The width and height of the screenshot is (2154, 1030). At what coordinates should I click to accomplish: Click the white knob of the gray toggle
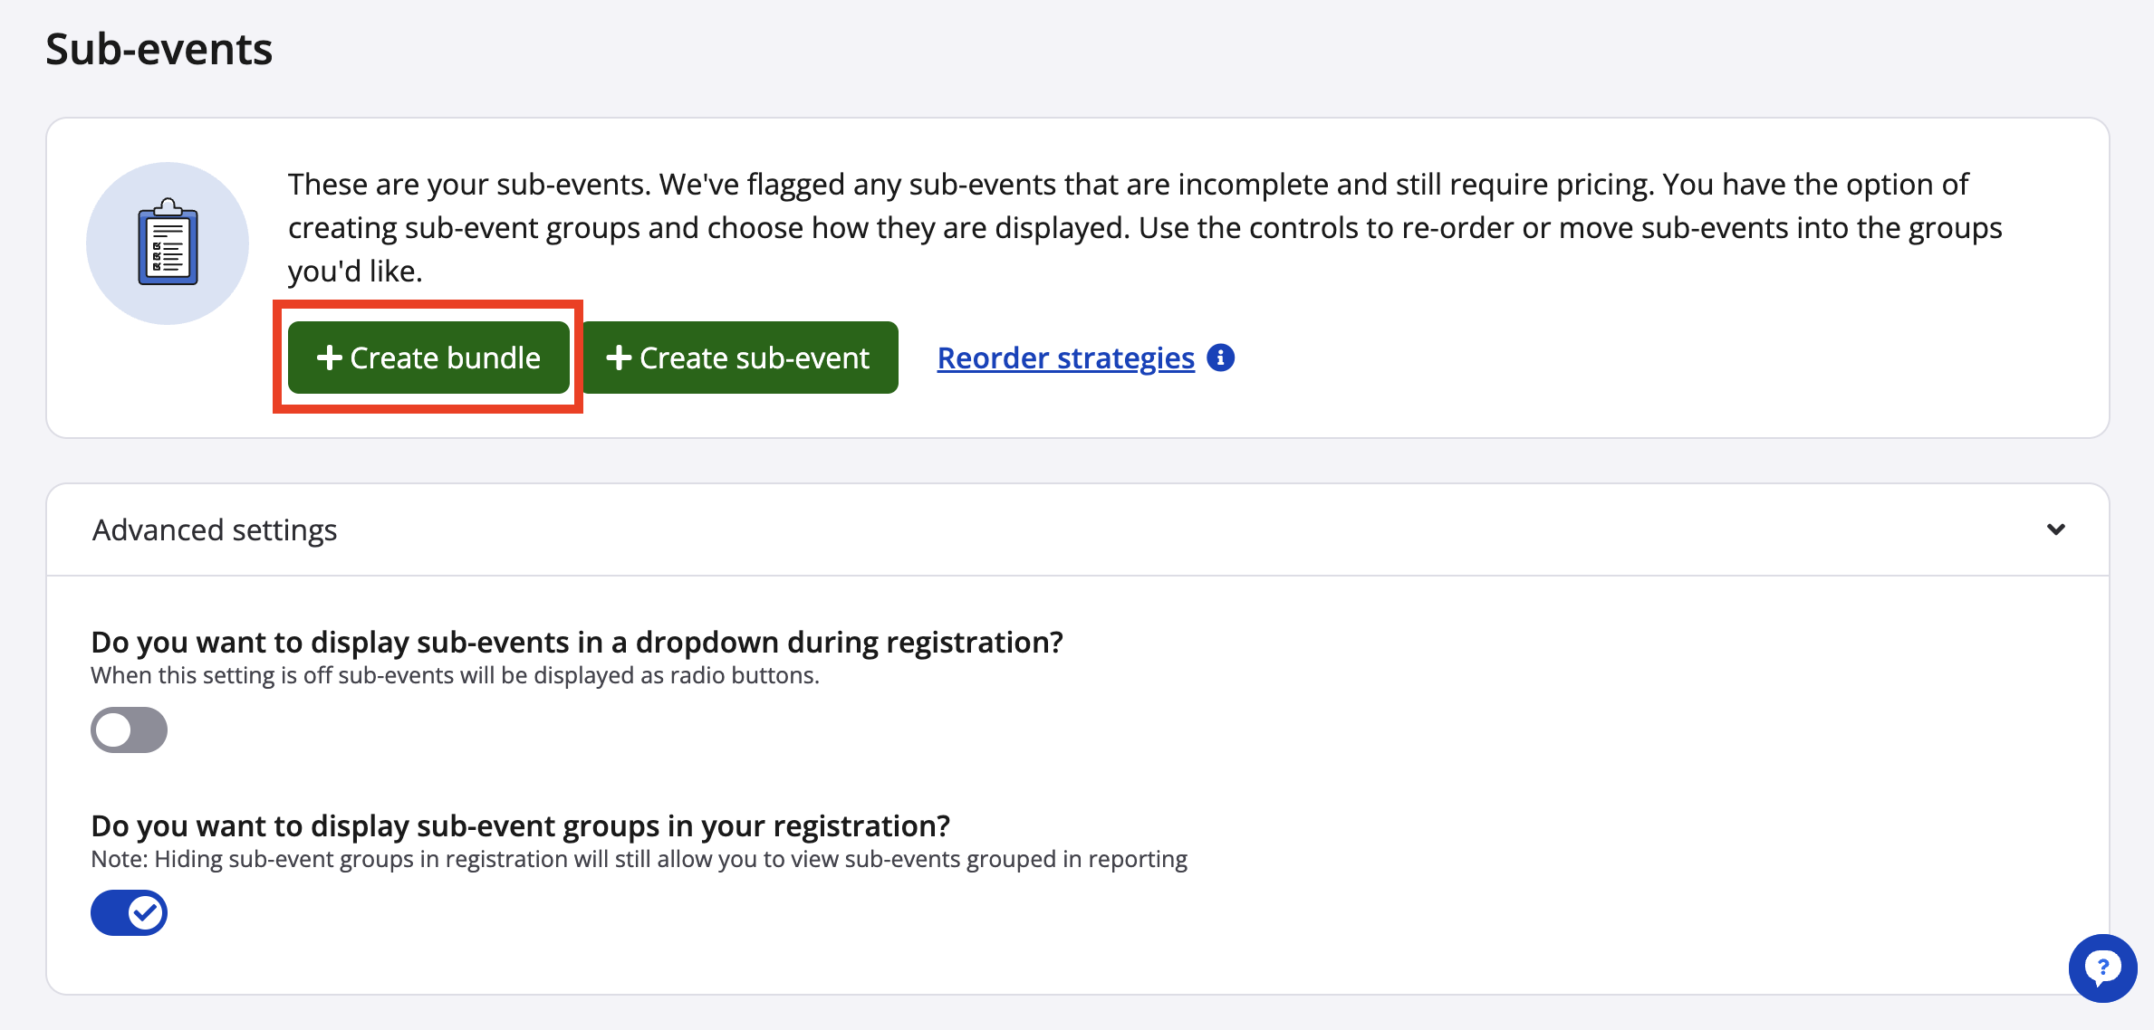click(113, 730)
